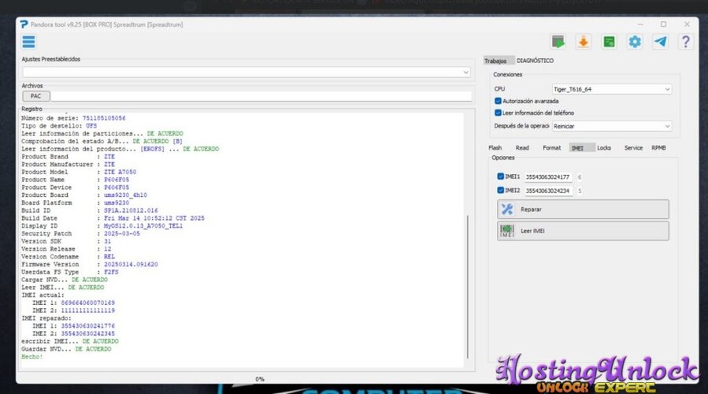The width and height of the screenshot is (708, 394).
Task: Click the "escribir IMEI..." log line
Action: click(69, 341)
